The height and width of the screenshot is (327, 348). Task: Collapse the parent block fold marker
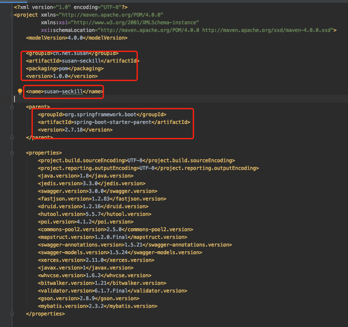[12, 107]
